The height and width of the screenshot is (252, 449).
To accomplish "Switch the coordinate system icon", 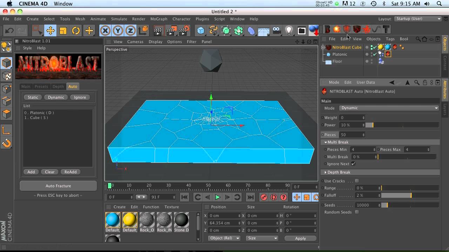I will pos(143,30).
